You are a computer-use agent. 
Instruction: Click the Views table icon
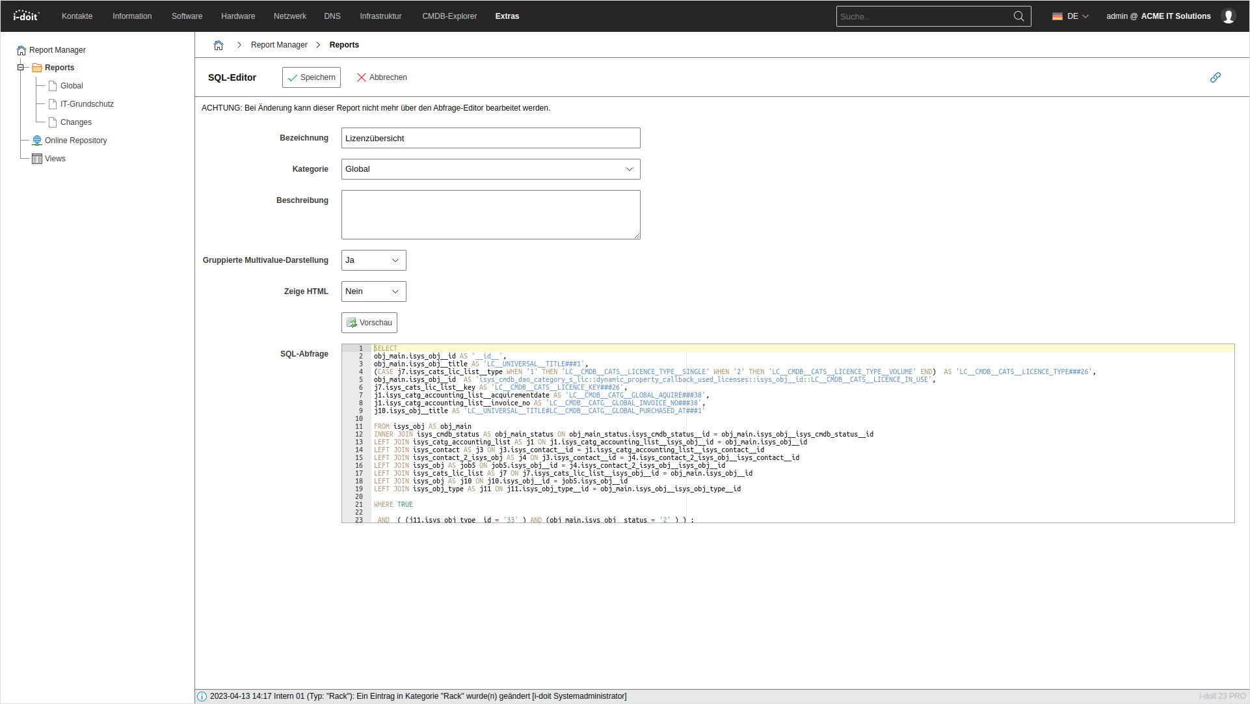coord(37,159)
